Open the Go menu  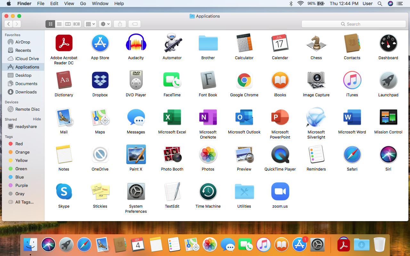[83, 4]
